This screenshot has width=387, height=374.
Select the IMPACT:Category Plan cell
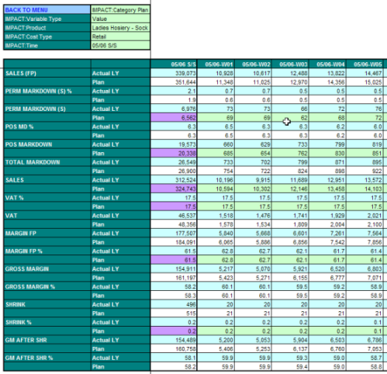coord(120,10)
